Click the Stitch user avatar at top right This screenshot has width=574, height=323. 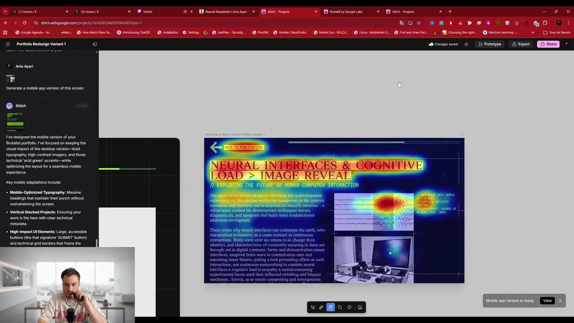pyautogui.click(x=566, y=44)
